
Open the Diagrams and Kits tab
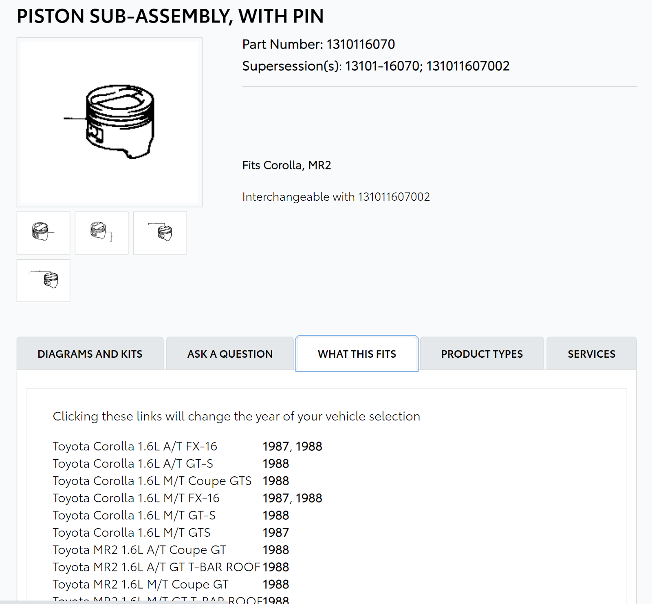(x=90, y=354)
